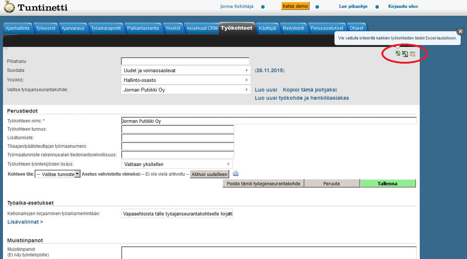Expand the Lisävalinnat section
This screenshot has width=467, height=259.
point(25,222)
